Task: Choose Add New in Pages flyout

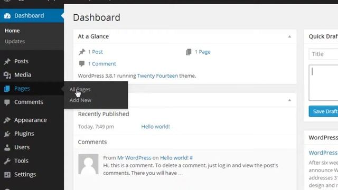Action: [80, 100]
